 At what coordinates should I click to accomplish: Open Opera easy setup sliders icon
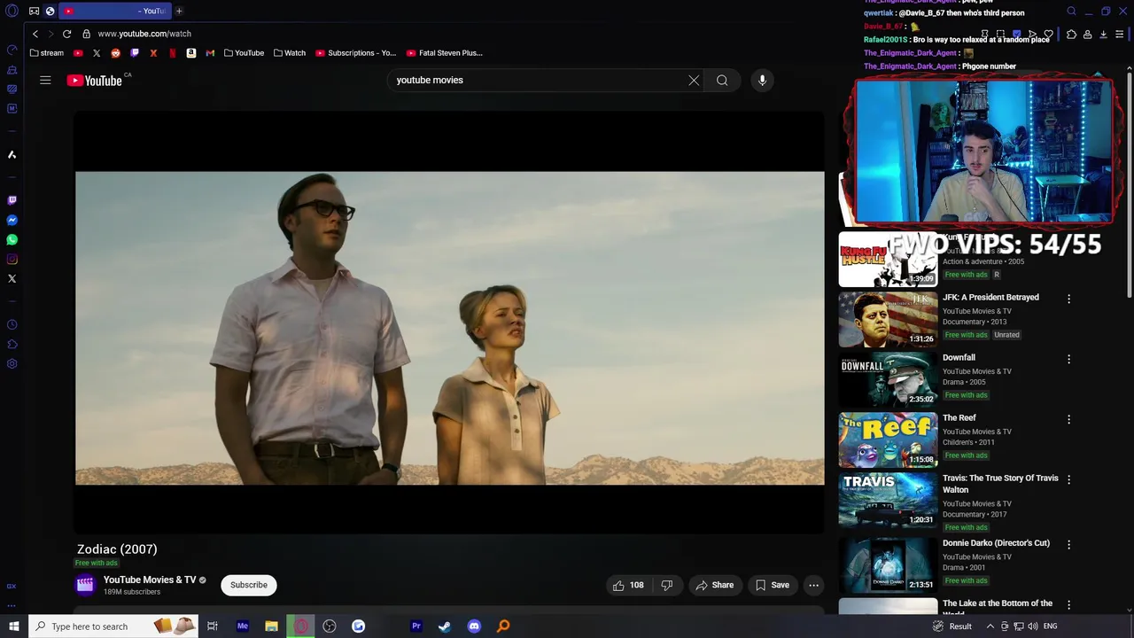(x=1120, y=35)
